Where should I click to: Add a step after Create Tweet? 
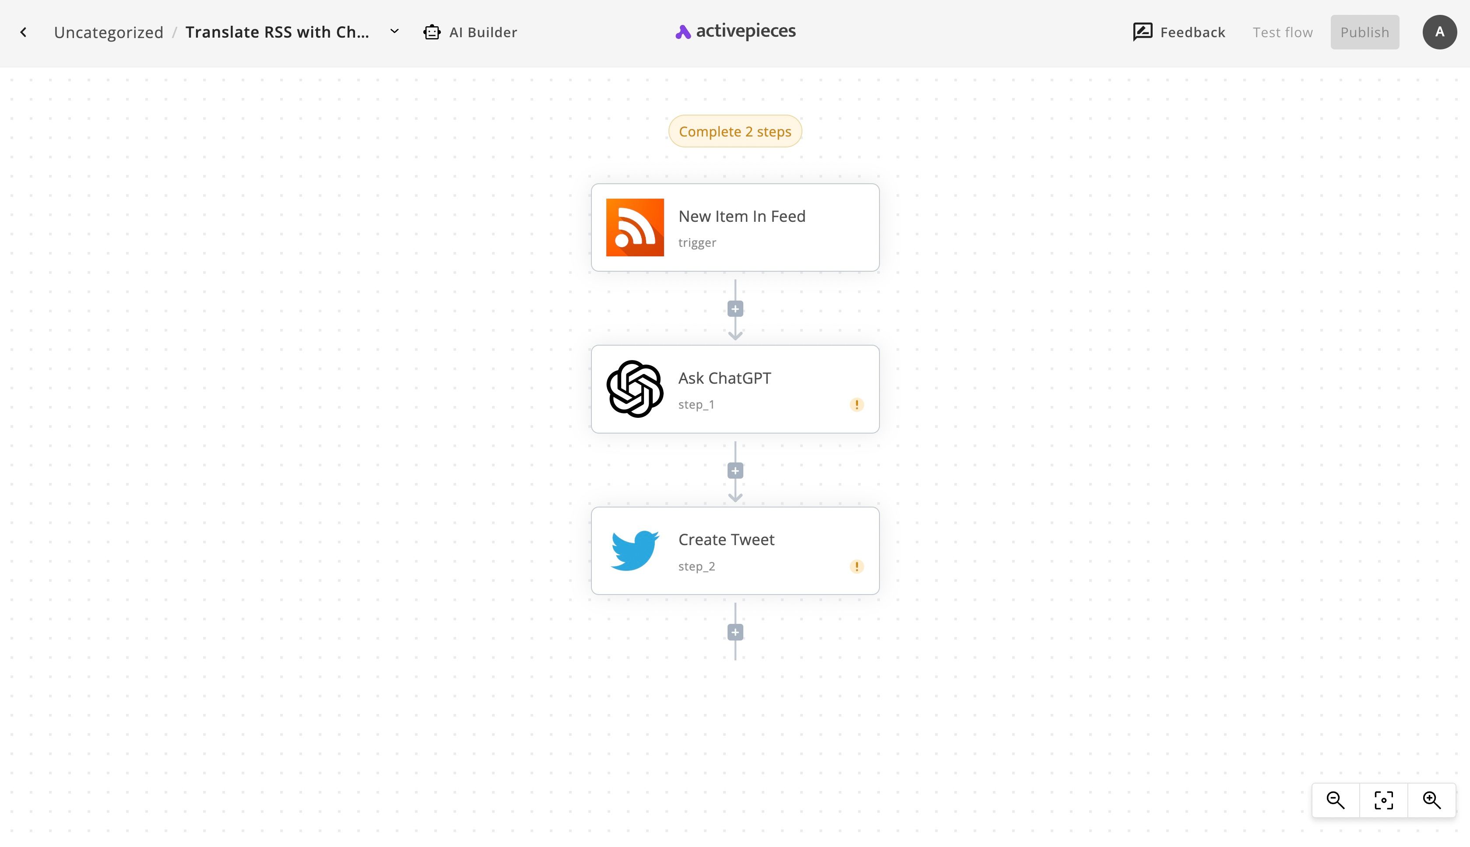735,632
